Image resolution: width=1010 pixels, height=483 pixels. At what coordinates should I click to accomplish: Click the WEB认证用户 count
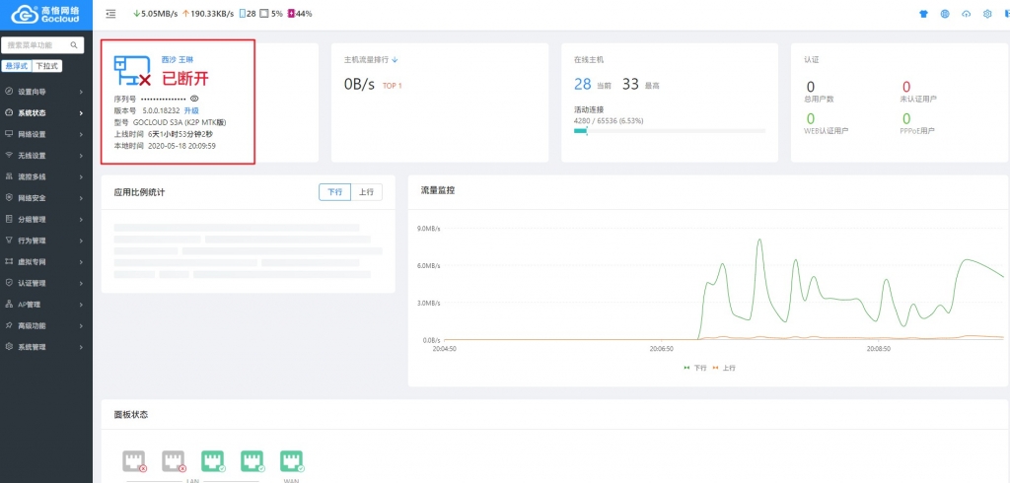811,118
